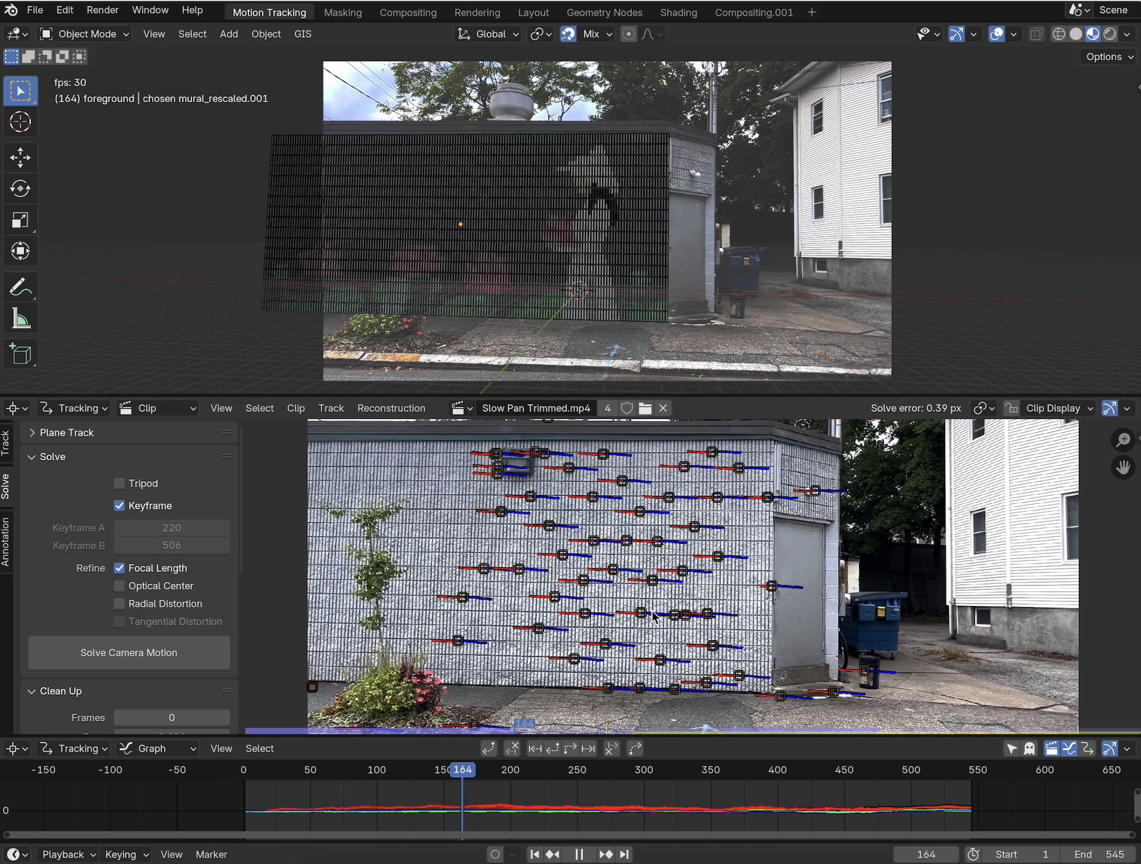Expand the Plane Track panel
Viewport: 1141px width, 864px height.
(67, 432)
